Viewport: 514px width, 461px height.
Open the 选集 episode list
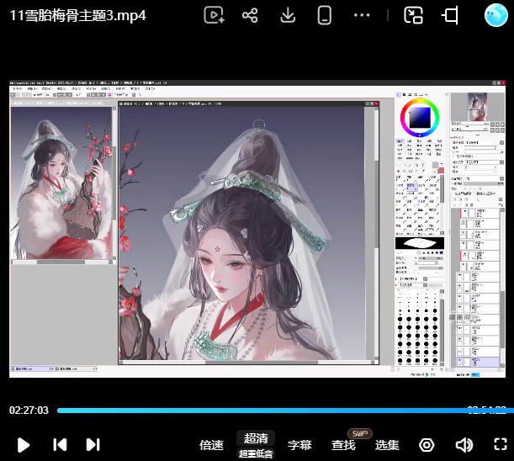pyautogui.click(x=387, y=445)
